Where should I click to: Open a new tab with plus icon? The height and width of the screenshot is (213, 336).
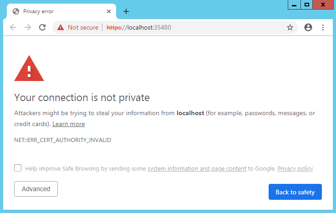(126, 11)
